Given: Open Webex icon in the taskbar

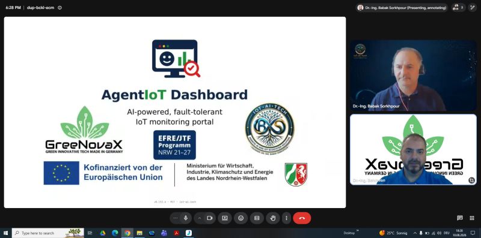Looking at the screenshot, I should coord(152,233).
